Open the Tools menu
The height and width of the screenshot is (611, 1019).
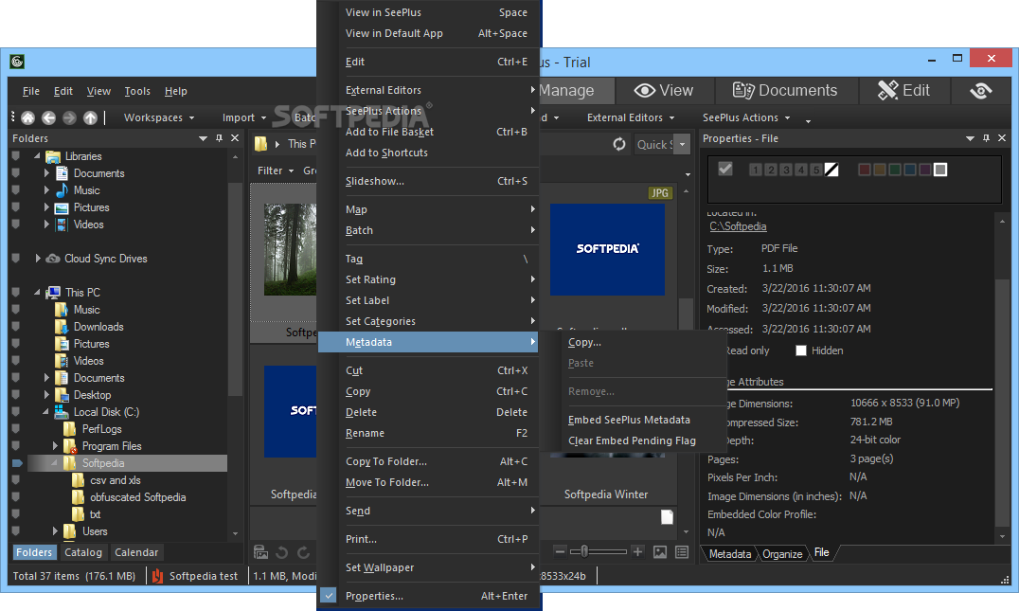click(x=137, y=91)
